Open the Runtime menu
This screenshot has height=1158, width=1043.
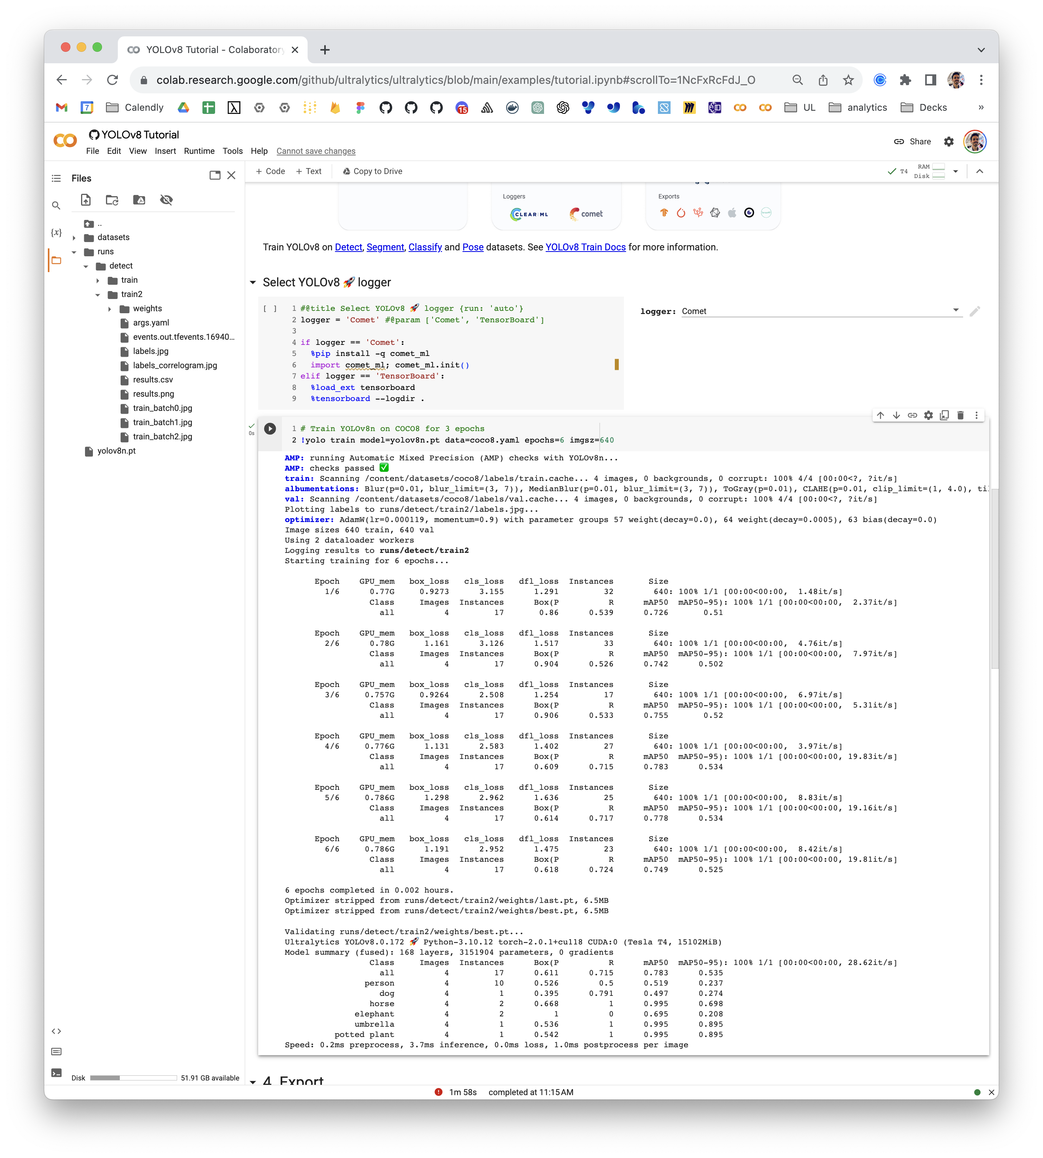pyautogui.click(x=199, y=151)
